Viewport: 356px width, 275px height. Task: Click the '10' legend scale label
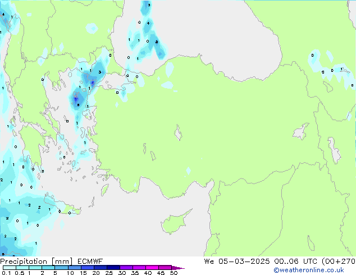click(70, 273)
